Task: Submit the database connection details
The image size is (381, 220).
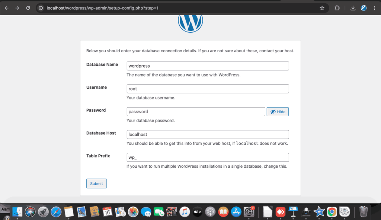Action: (x=96, y=183)
